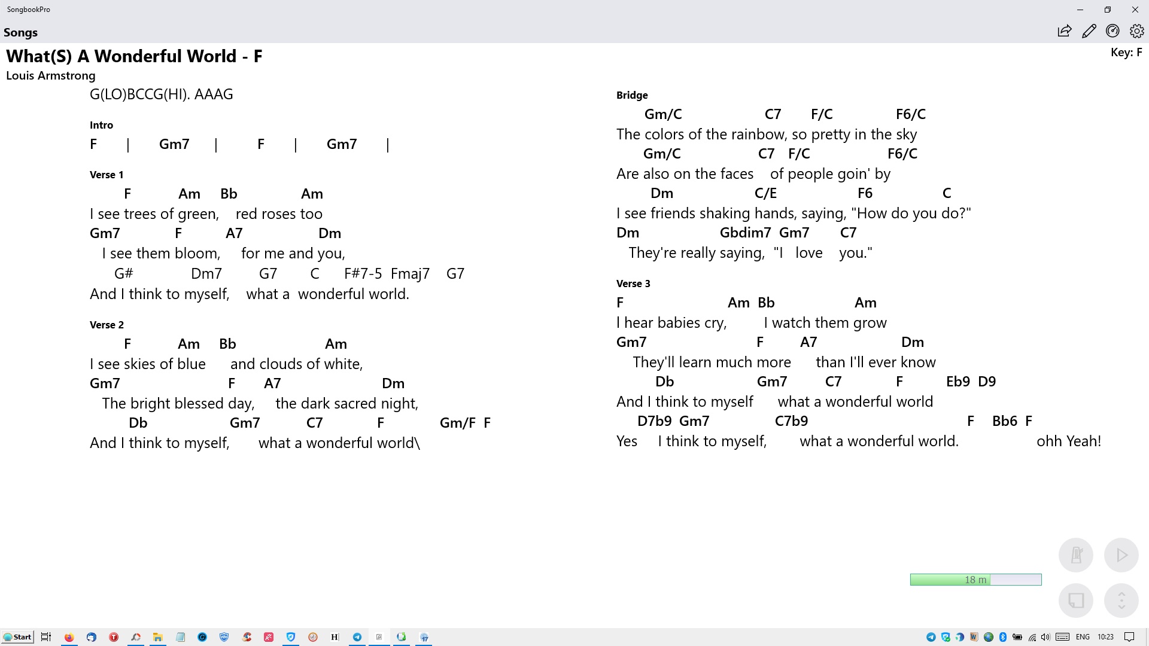Click the C/E chord in Bridge
The image size is (1149, 646).
coord(765,193)
